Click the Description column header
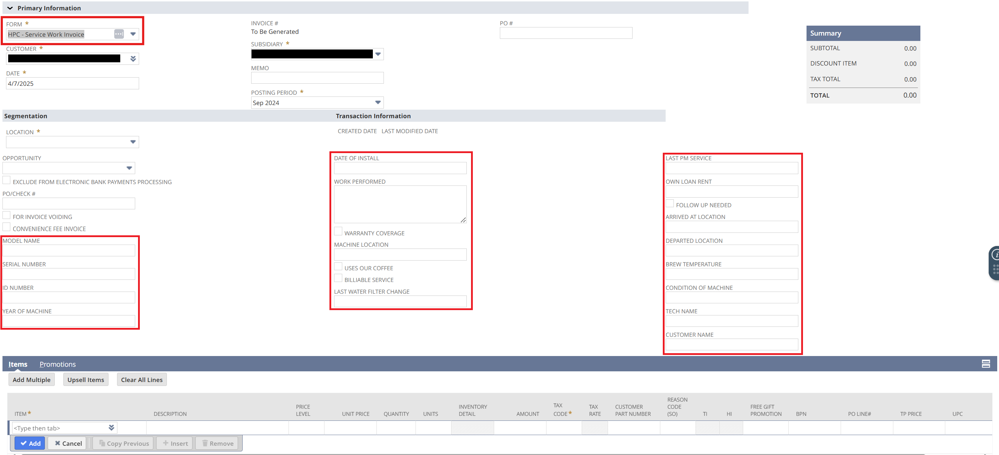The image size is (999, 455). pyautogui.click(x=170, y=414)
